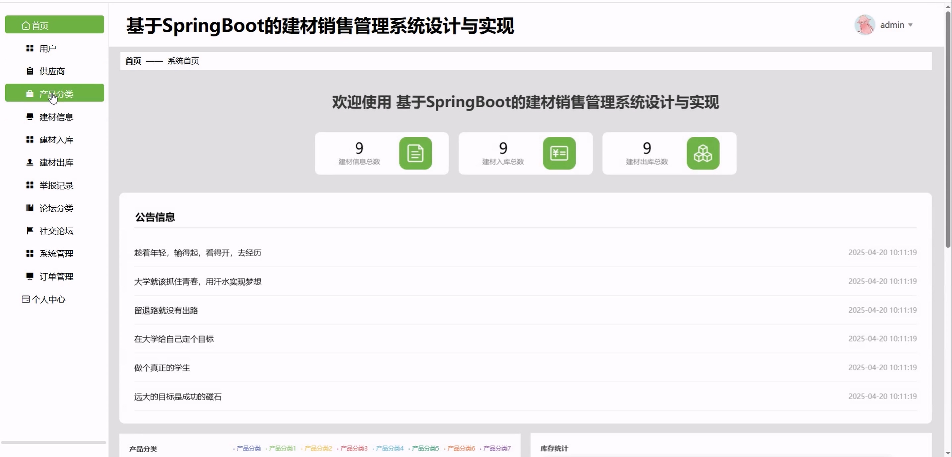Screen dimensions: 952x457
Task: Click the person icon beside 建材出库
Action: tap(30, 162)
